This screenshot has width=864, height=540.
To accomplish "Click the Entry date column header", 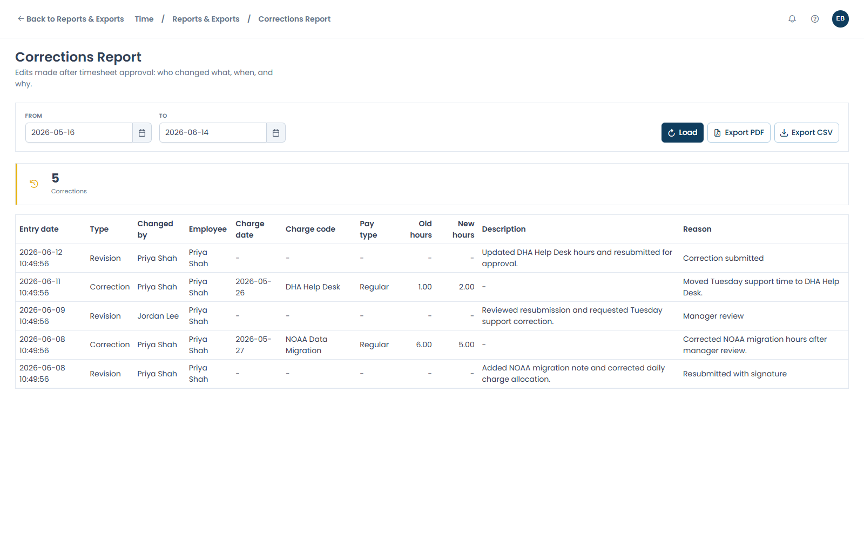I will (x=39, y=229).
